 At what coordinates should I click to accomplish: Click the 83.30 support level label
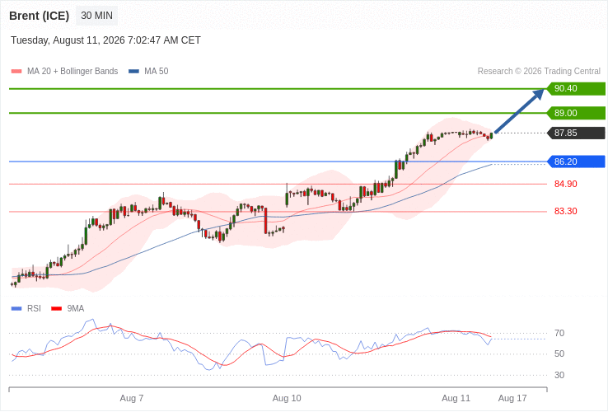(566, 211)
